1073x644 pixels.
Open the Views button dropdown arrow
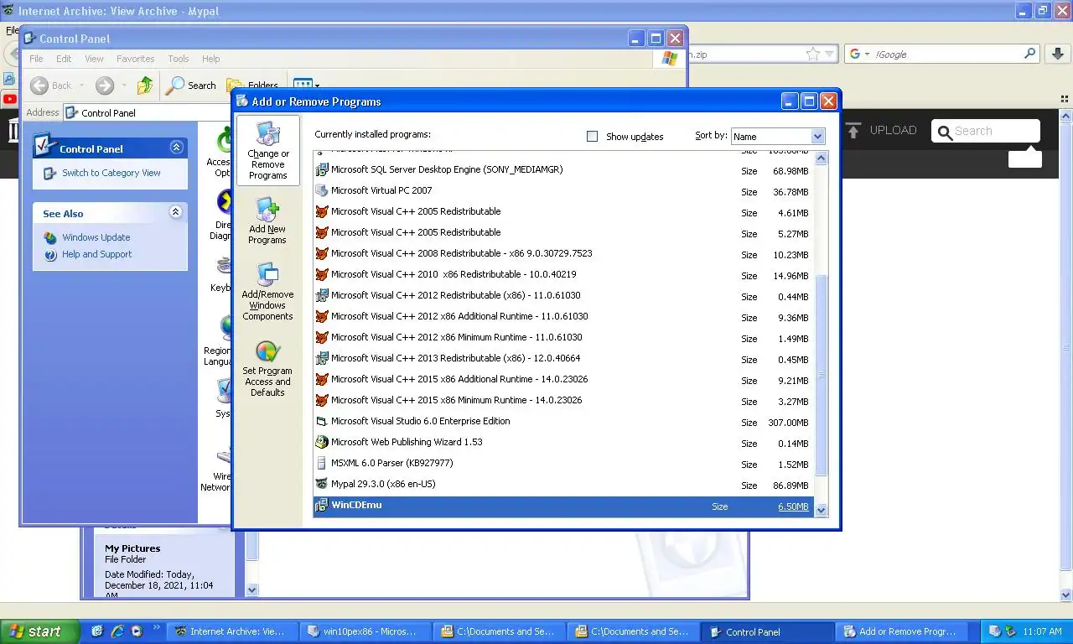[317, 85]
